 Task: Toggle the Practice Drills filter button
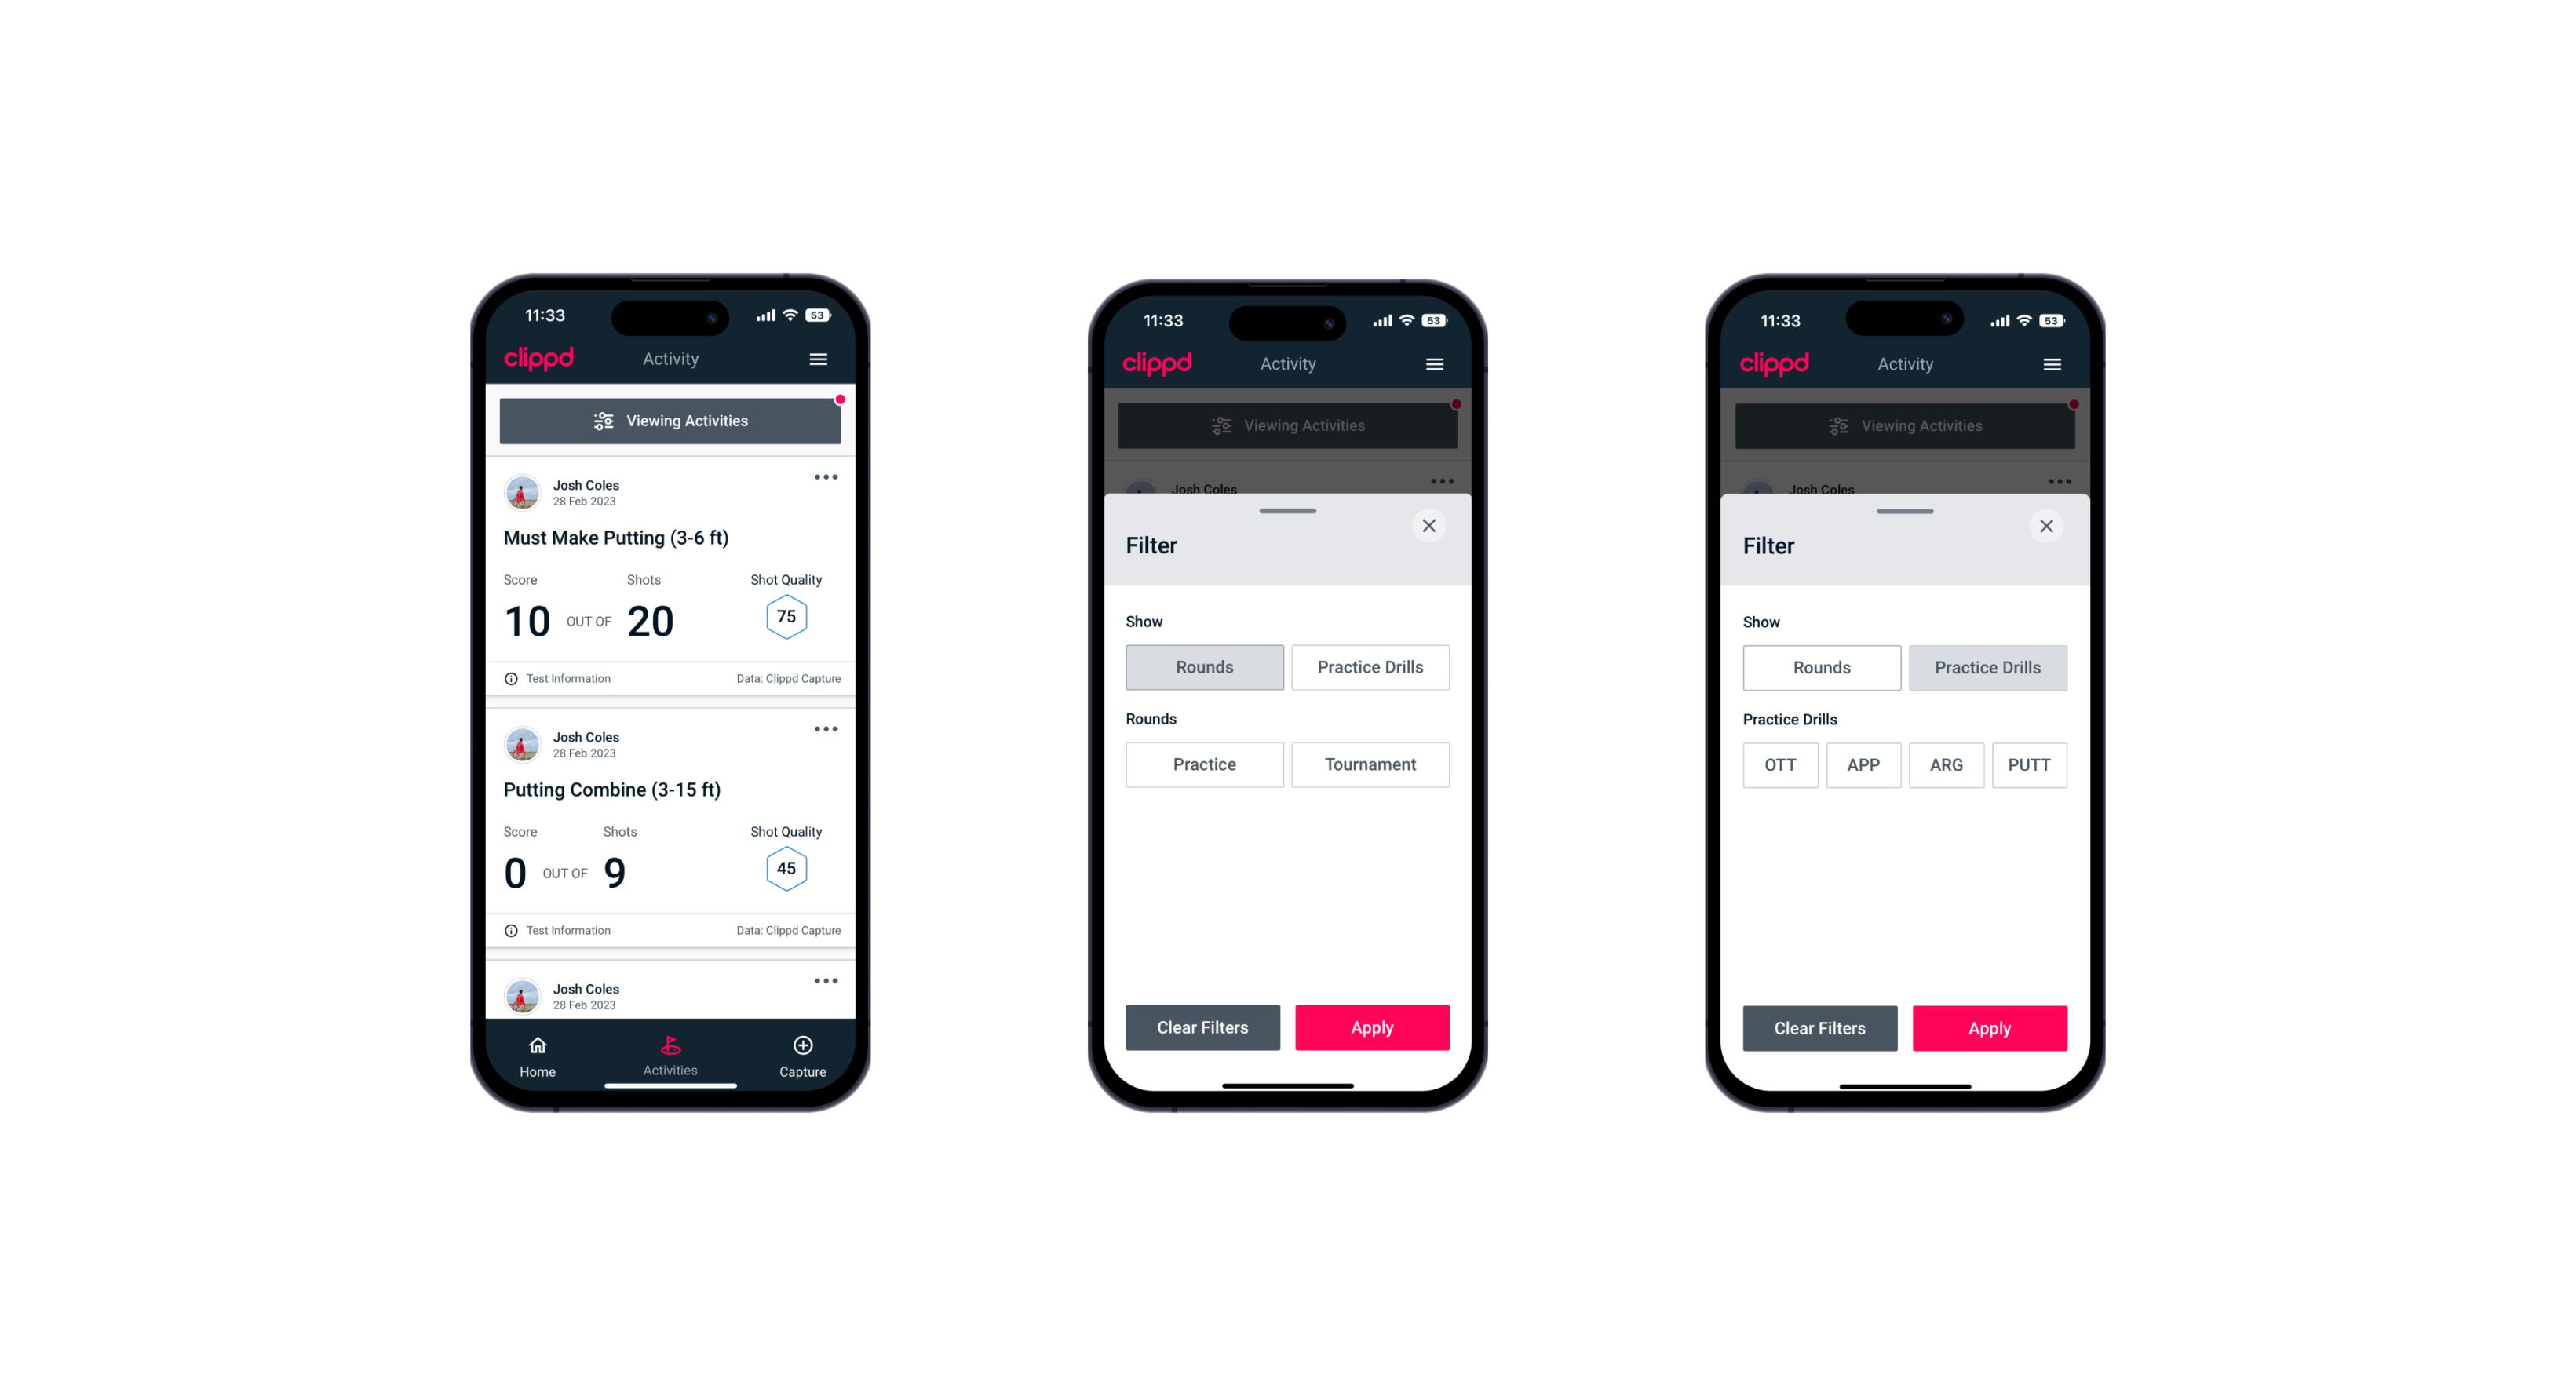1369,667
